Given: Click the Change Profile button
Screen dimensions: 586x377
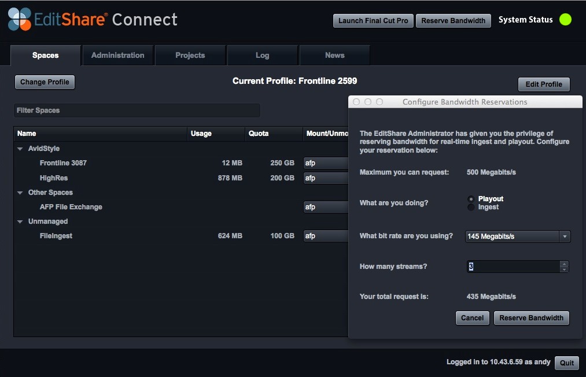Looking at the screenshot, I should point(45,82).
